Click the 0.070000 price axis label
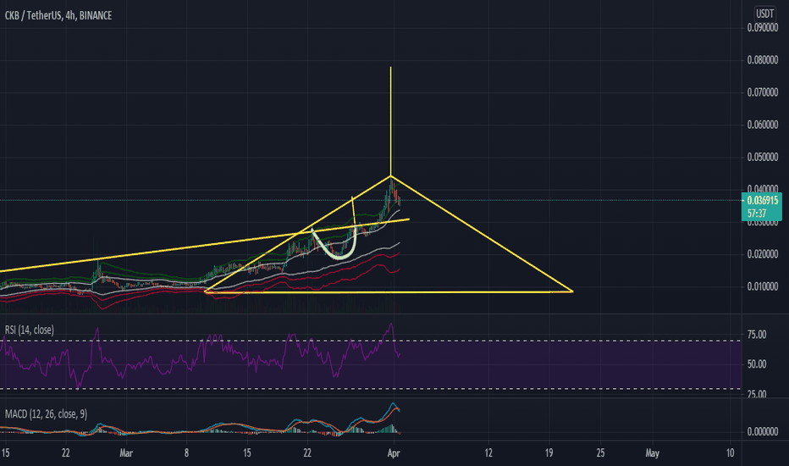 click(763, 92)
